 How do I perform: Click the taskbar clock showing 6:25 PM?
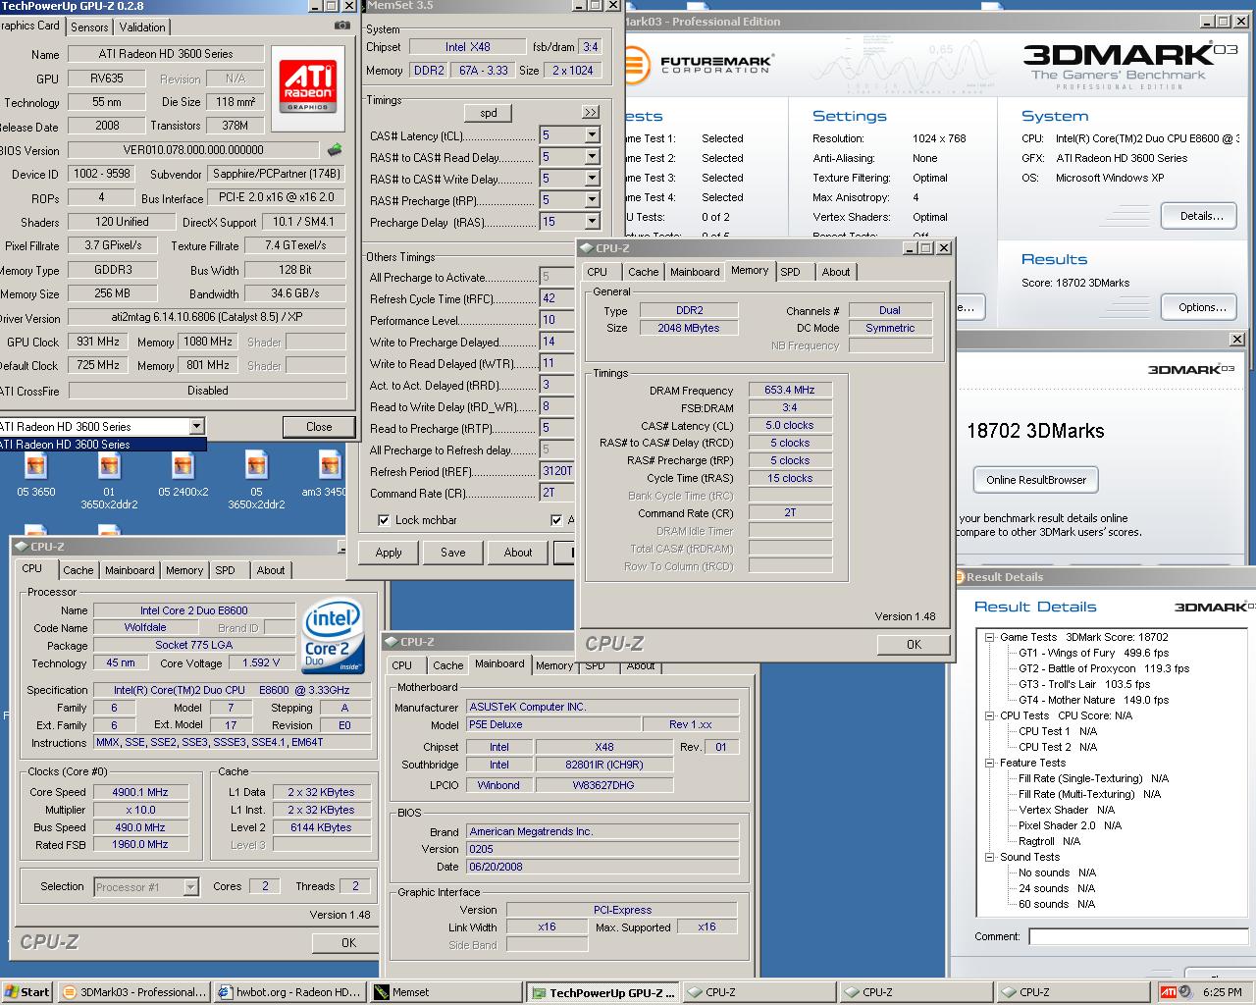pyautogui.click(x=1222, y=992)
